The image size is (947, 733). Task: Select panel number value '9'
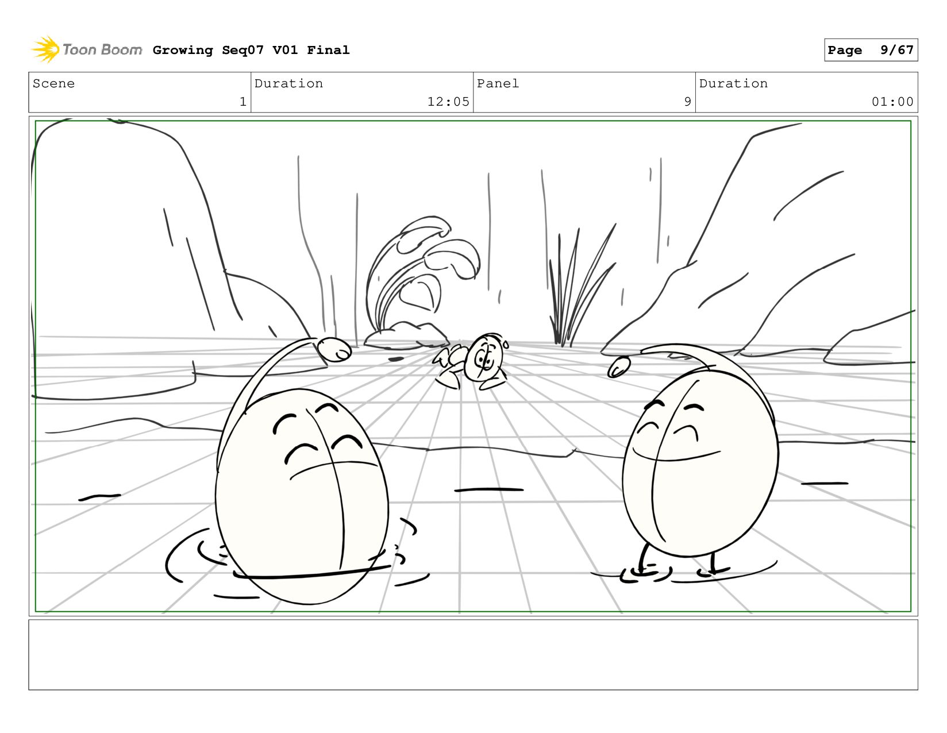tap(687, 102)
